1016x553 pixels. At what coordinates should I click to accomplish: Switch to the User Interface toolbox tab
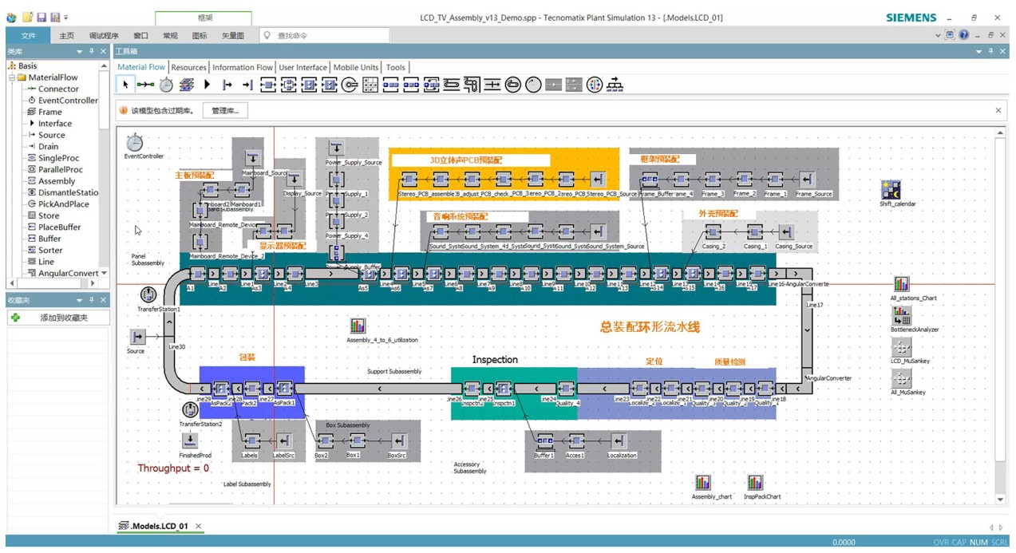pos(302,67)
